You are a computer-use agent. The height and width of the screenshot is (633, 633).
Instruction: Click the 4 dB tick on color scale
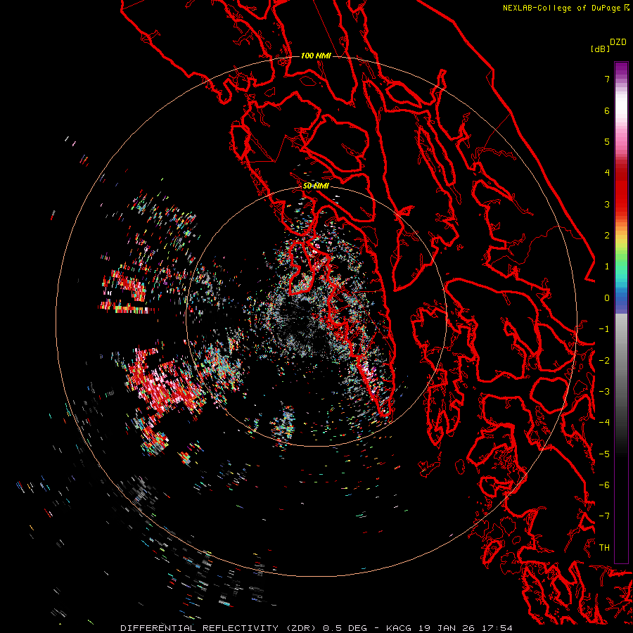607,173
